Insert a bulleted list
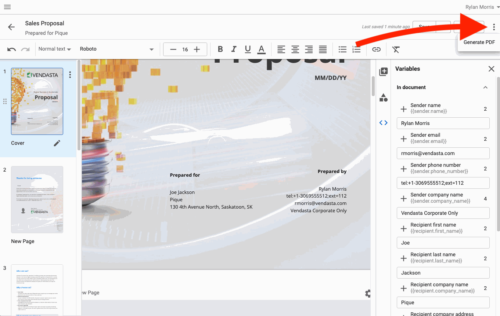 [x=342, y=49]
